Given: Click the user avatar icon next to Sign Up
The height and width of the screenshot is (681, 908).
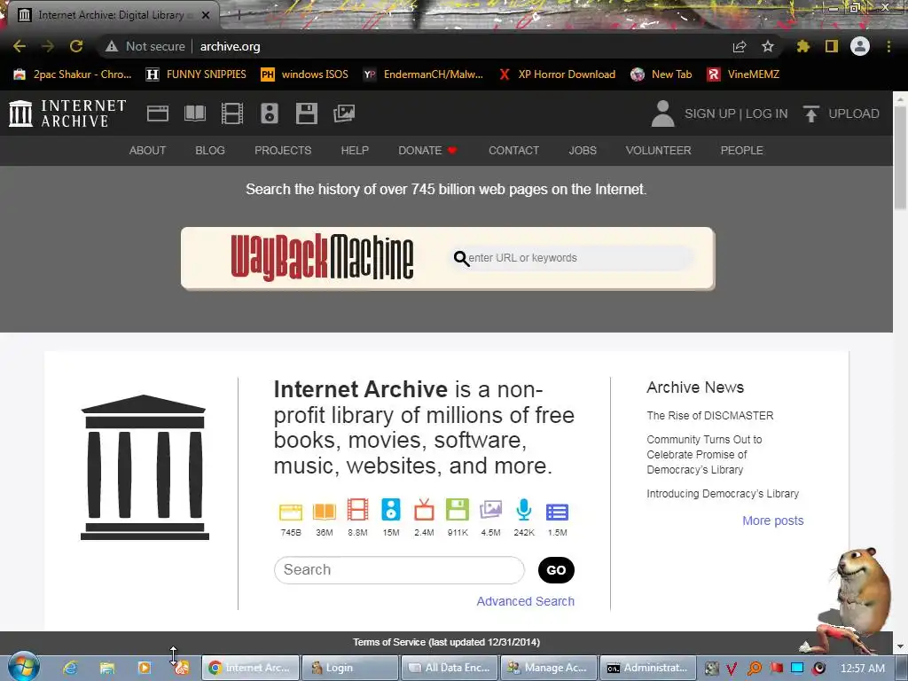Looking at the screenshot, I should pos(662,113).
